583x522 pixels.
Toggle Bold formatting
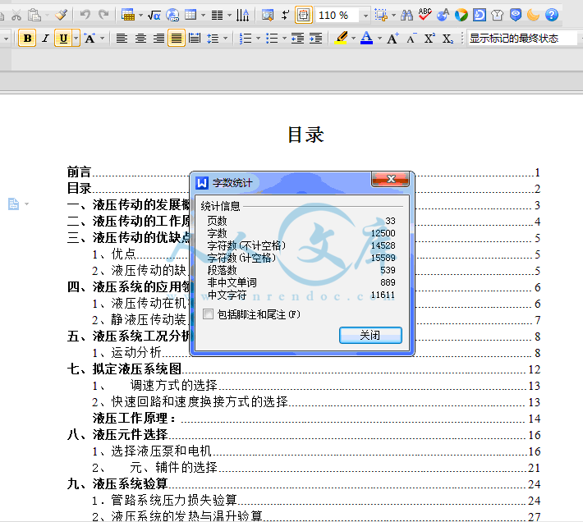pos(27,39)
